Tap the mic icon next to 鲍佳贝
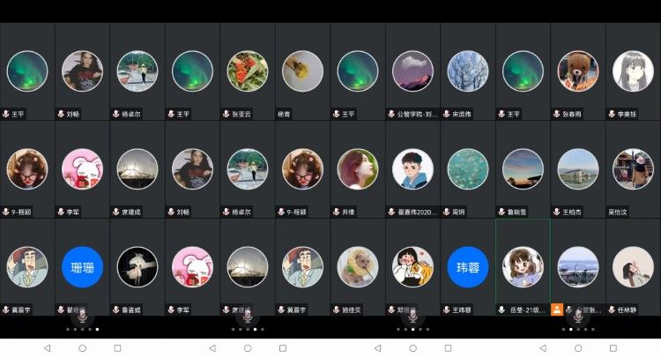The height and width of the screenshot is (358, 661). 337,310
